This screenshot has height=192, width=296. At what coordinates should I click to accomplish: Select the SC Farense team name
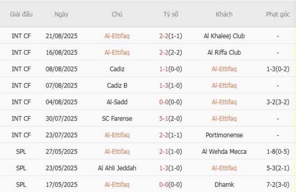[x=117, y=119]
